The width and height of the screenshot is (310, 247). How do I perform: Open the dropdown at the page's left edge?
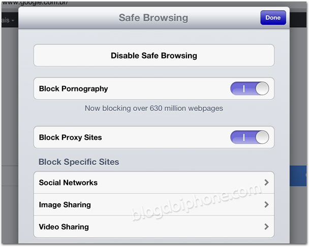[x=8, y=20]
